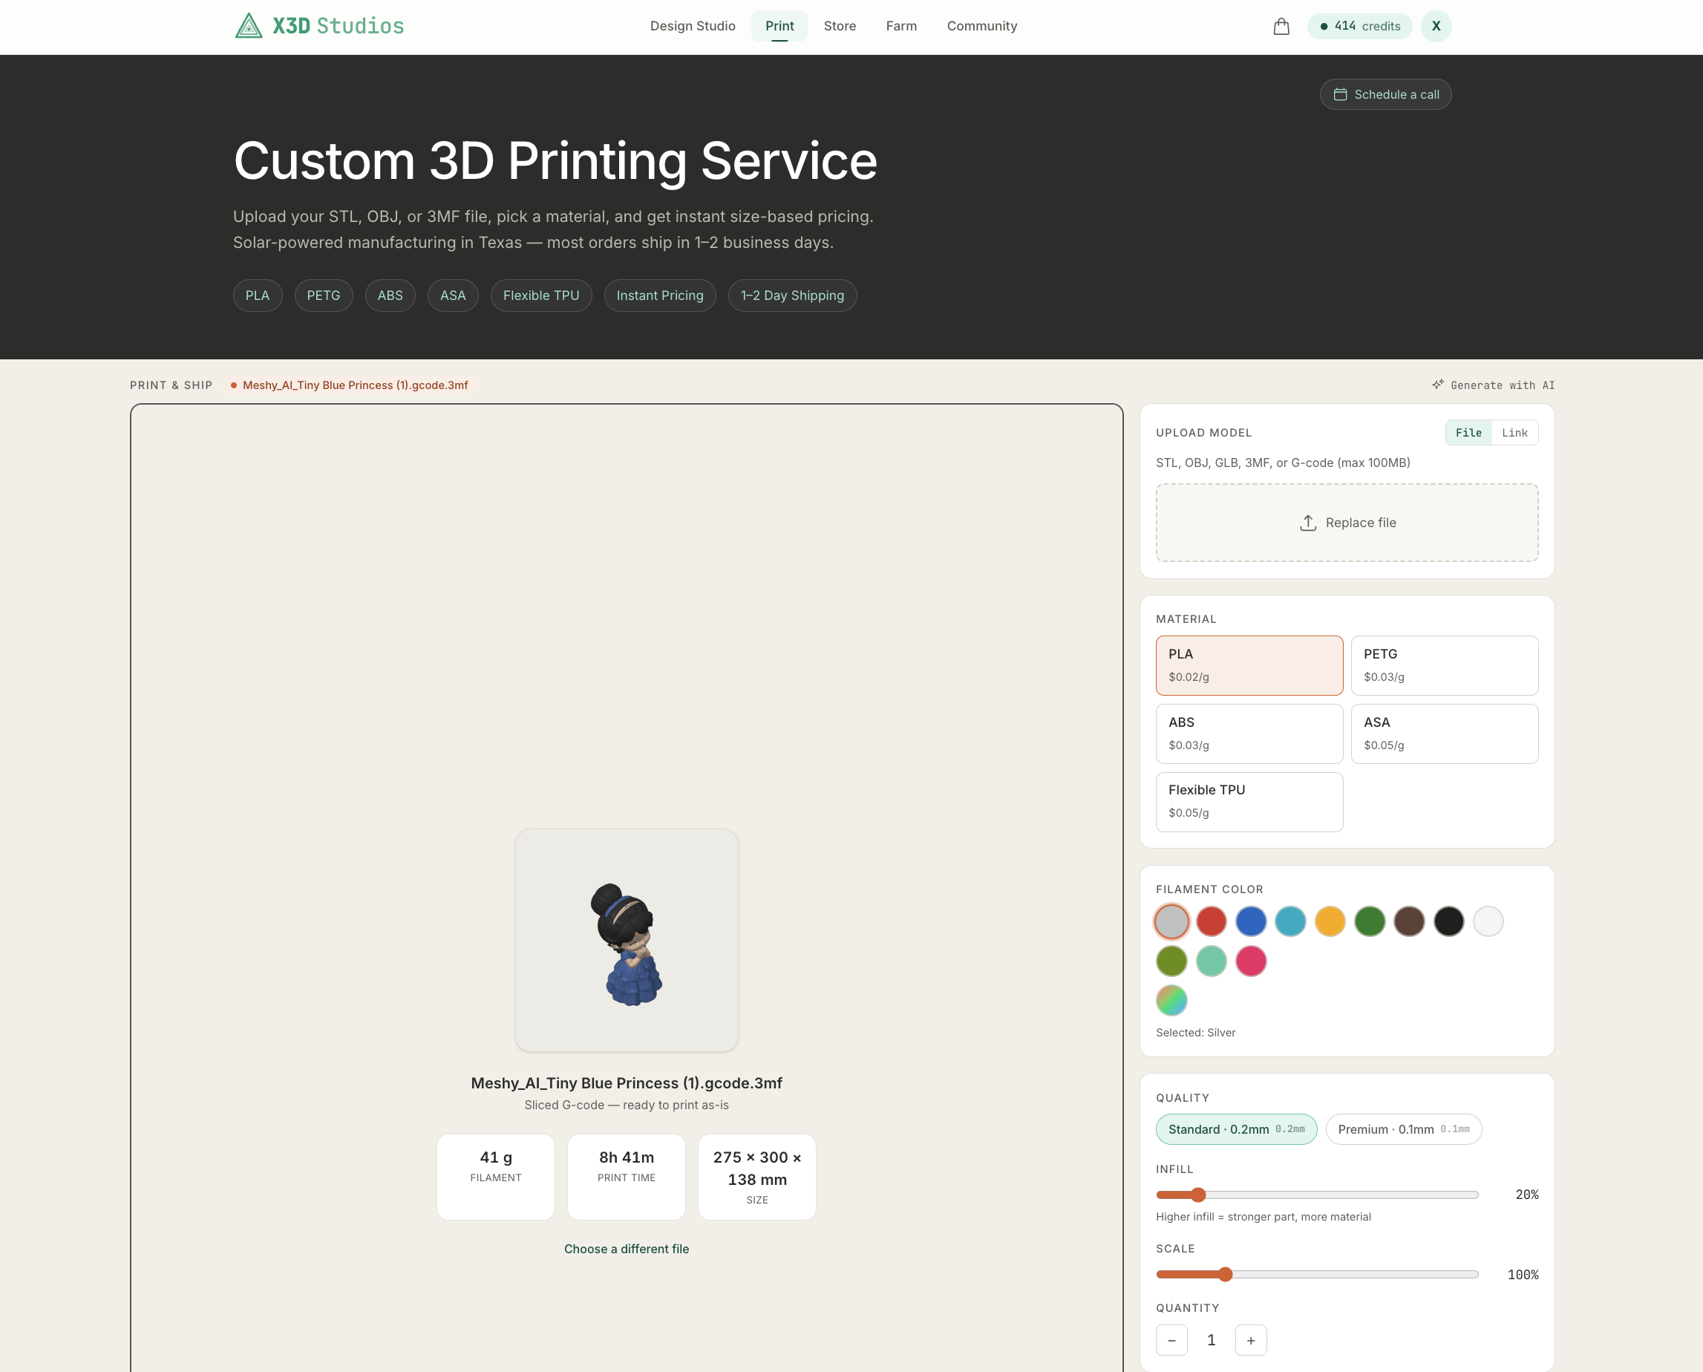Pick the blue filament color
Screen dimensions: 1703x1372
point(1250,921)
